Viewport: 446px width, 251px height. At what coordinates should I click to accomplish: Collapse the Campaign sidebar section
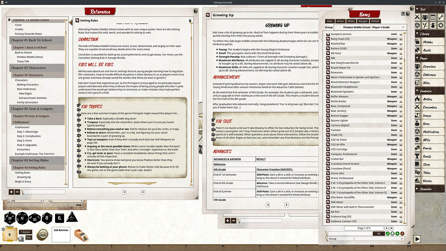pos(417,90)
